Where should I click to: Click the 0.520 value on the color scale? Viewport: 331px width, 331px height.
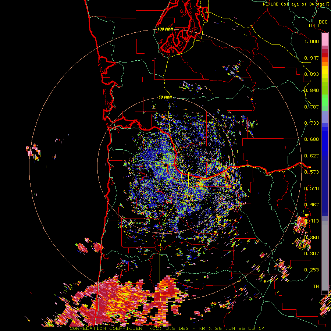(312, 189)
